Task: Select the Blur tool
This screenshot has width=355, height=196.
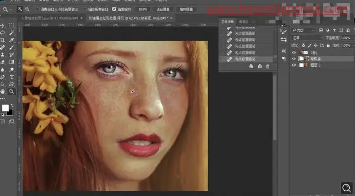Action: coord(3,70)
